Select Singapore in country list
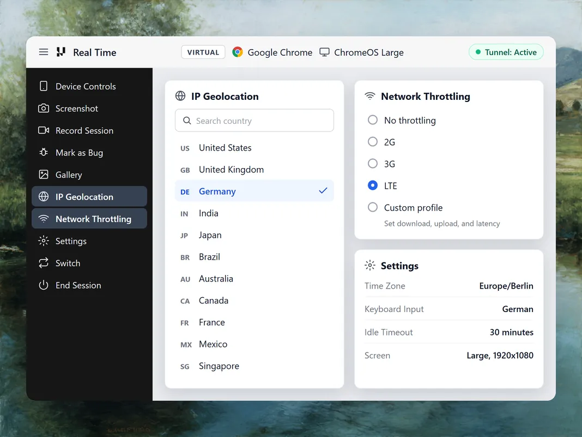Image resolution: width=582 pixels, height=437 pixels. tap(254, 366)
